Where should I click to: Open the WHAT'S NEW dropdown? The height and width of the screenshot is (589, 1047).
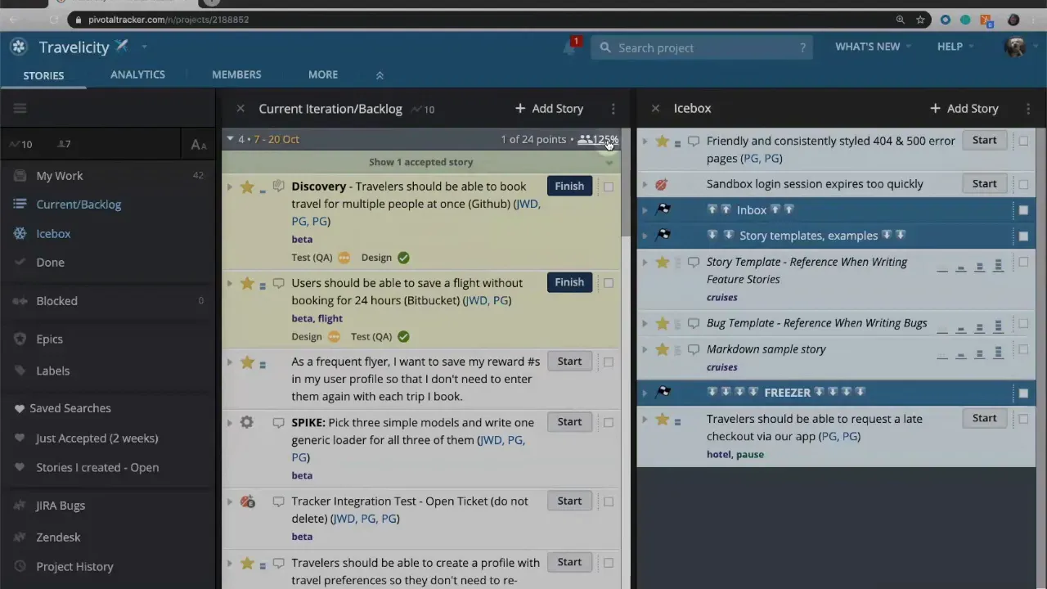pos(872,47)
